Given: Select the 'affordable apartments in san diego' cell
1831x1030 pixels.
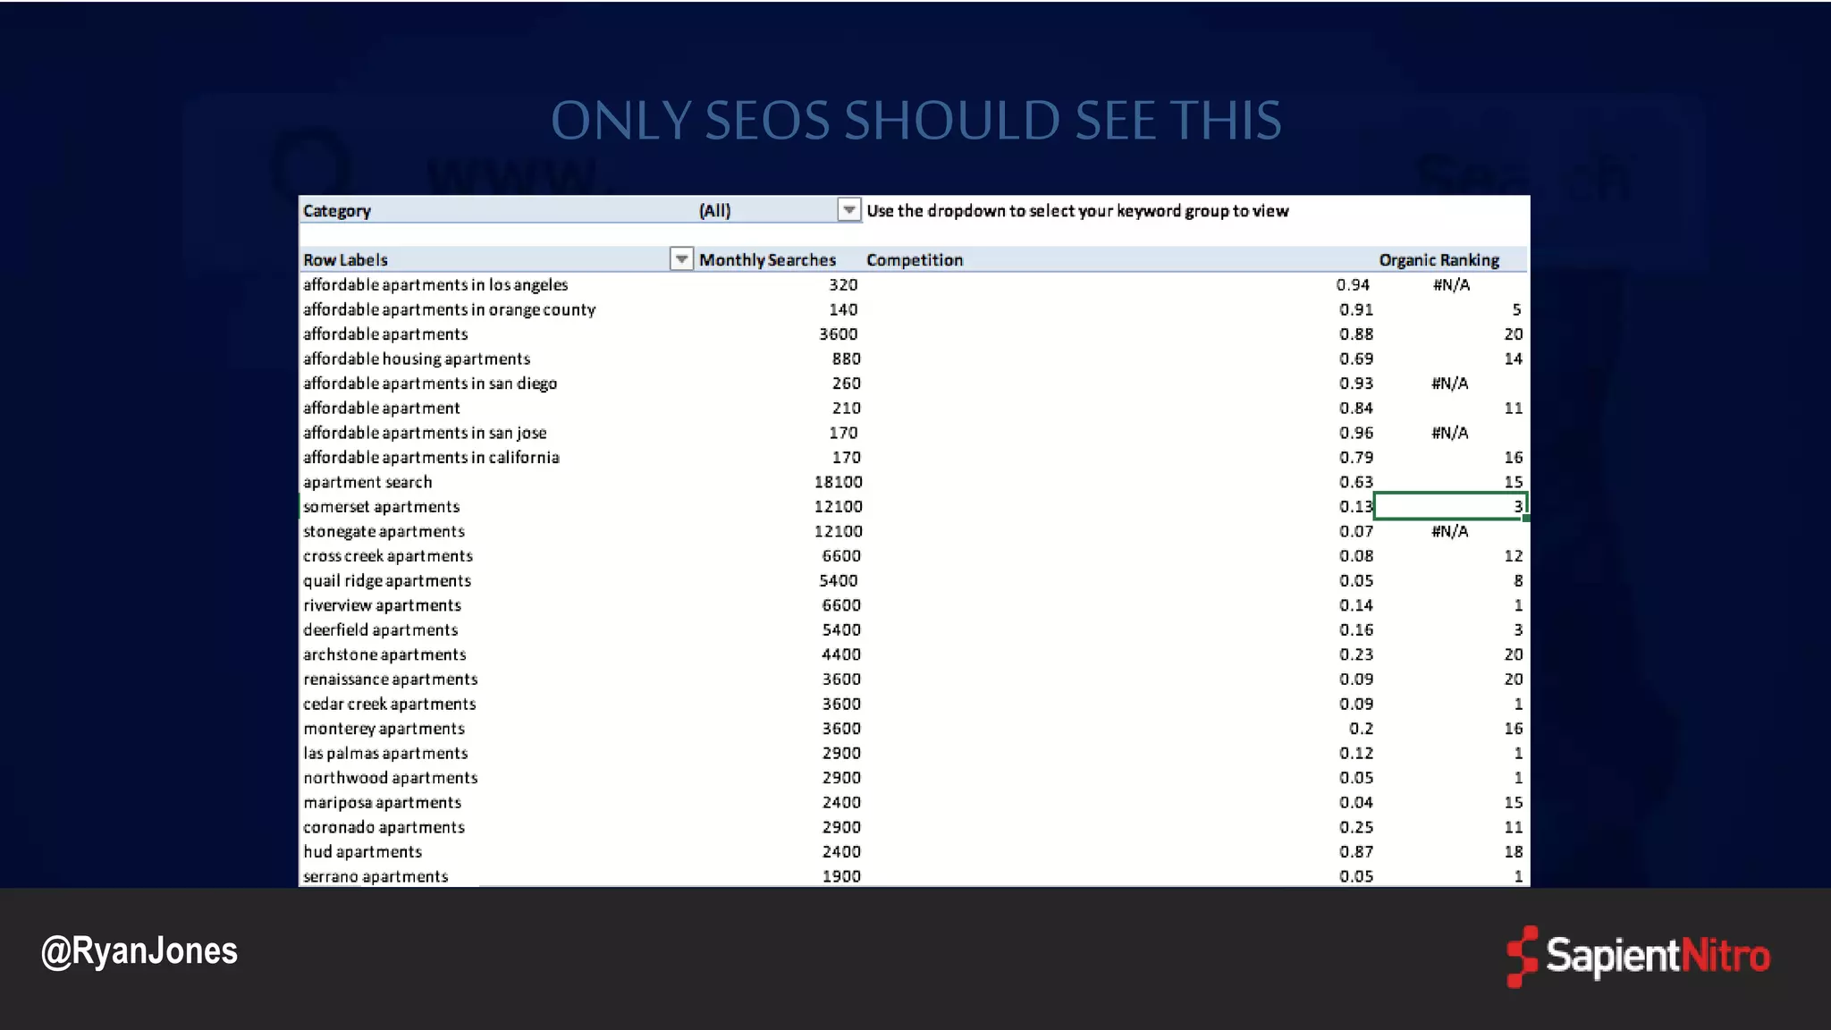Looking at the screenshot, I should [430, 384].
